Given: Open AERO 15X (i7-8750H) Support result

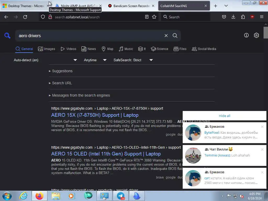Looking at the screenshot, I should pos(95,115).
